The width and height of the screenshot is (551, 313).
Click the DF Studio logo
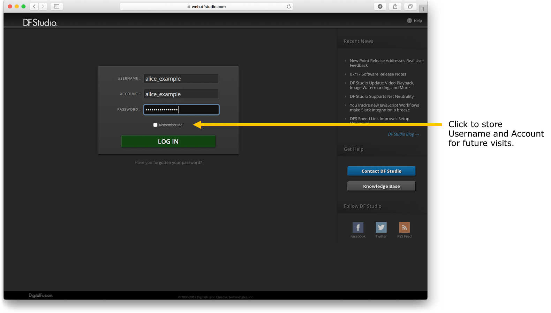click(40, 23)
